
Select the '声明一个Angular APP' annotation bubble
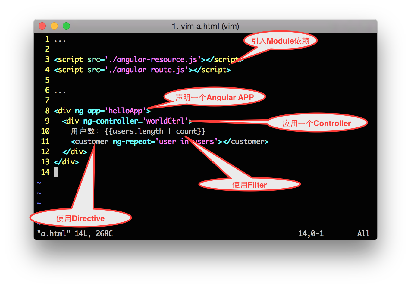pos(215,97)
